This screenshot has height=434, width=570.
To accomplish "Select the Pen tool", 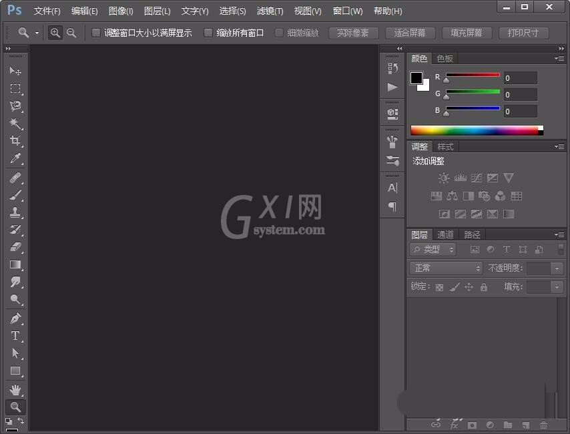I will click(x=15, y=318).
